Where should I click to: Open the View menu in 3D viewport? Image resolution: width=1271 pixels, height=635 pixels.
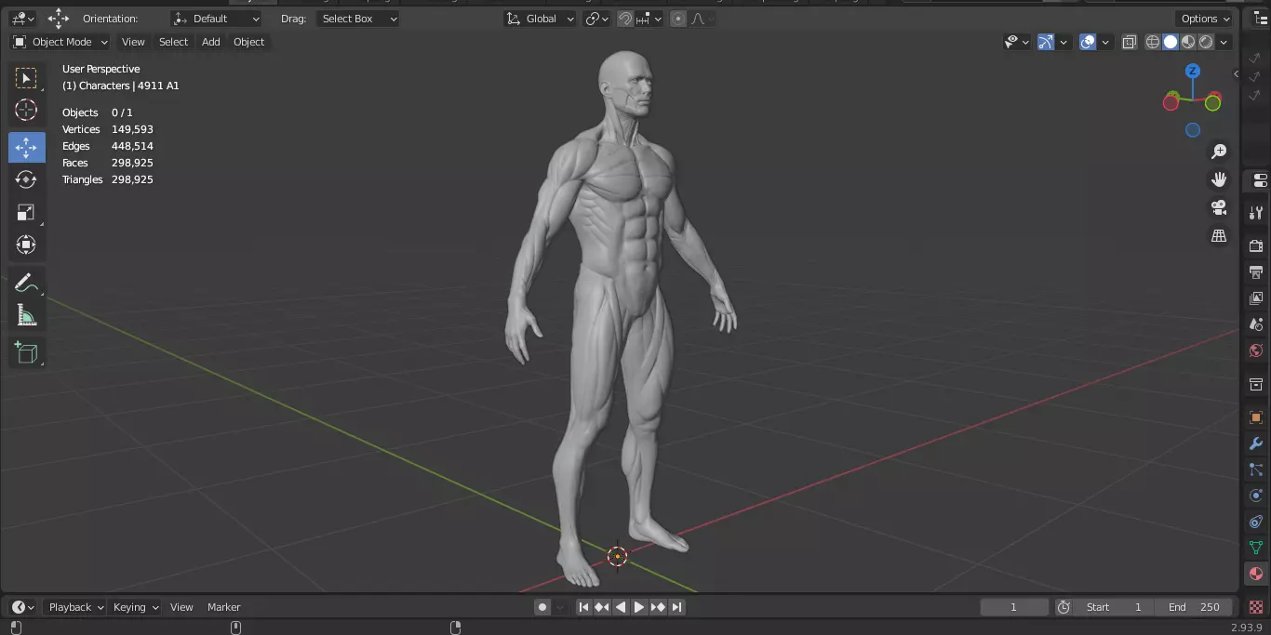pos(134,42)
